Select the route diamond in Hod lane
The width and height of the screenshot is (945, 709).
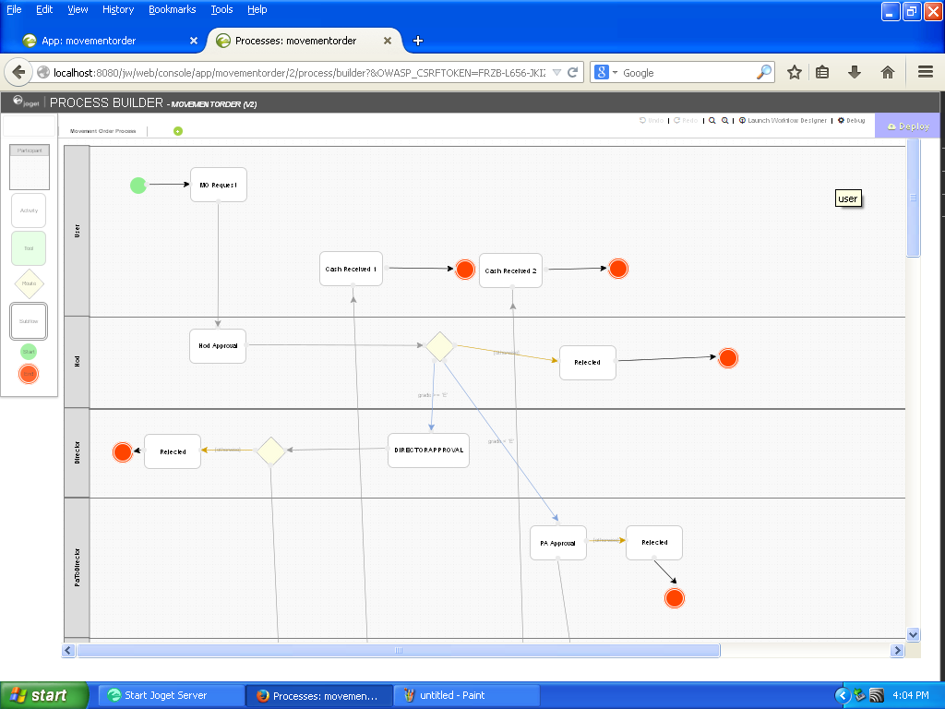(439, 346)
